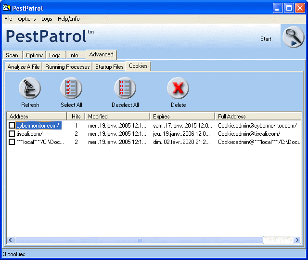308x260 pixels.
Task: Switch to the Options tab
Action: coord(35,55)
